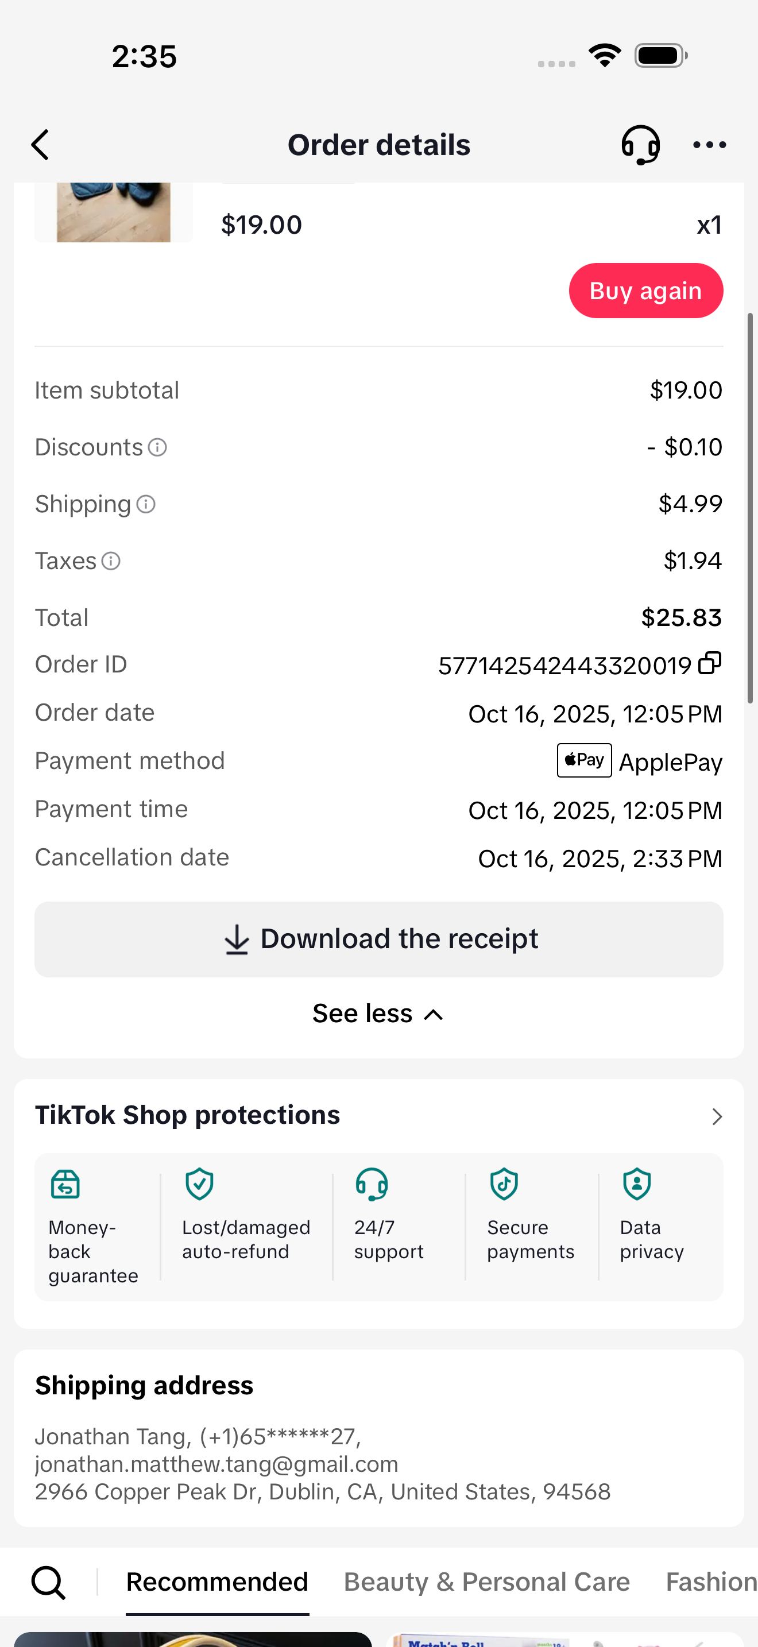Open customer support headset icon

coord(640,145)
